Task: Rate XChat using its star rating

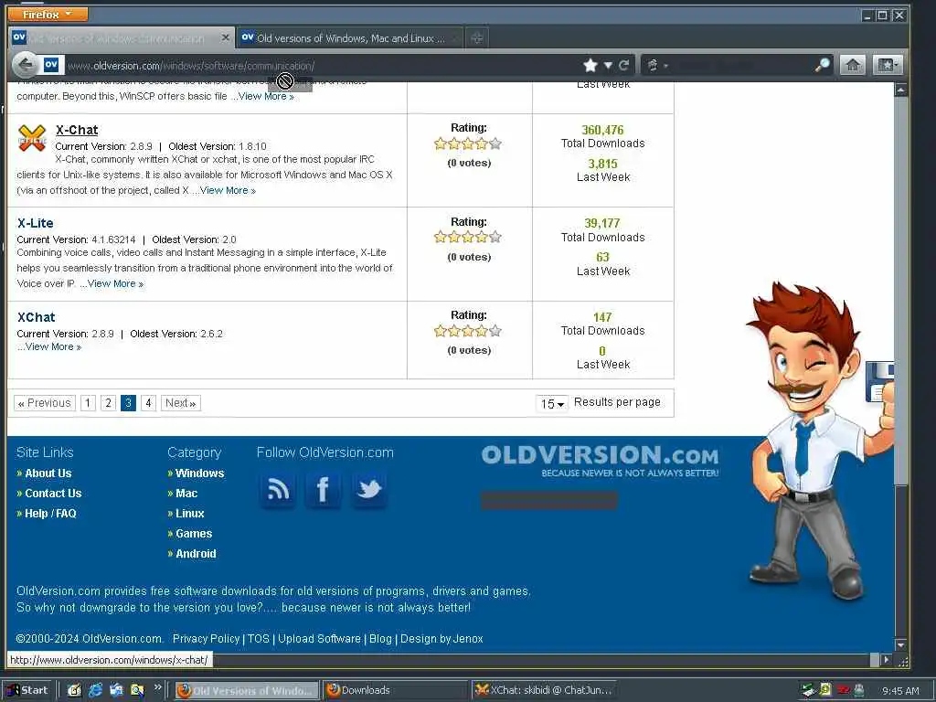Action: [468, 331]
